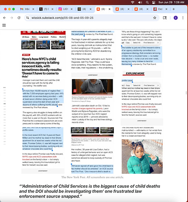Open Spotlight search in the menu bar
Viewport: 188px width, 202px height.
(147, 2)
